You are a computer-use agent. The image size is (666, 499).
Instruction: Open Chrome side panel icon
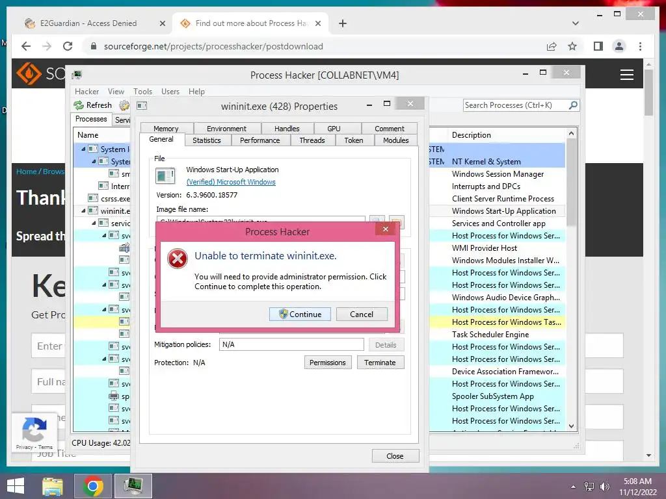coord(598,46)
